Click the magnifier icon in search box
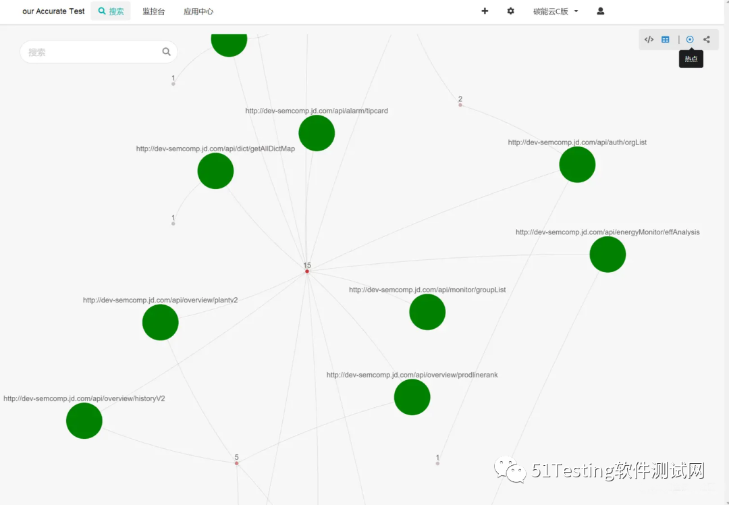Screen dimensions: 729x505 coord(167,52)
